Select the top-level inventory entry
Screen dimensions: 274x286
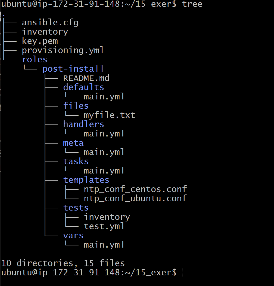(x=45, y=32)
